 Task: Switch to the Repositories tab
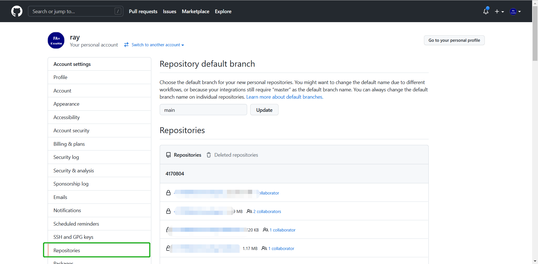(184, 155)
